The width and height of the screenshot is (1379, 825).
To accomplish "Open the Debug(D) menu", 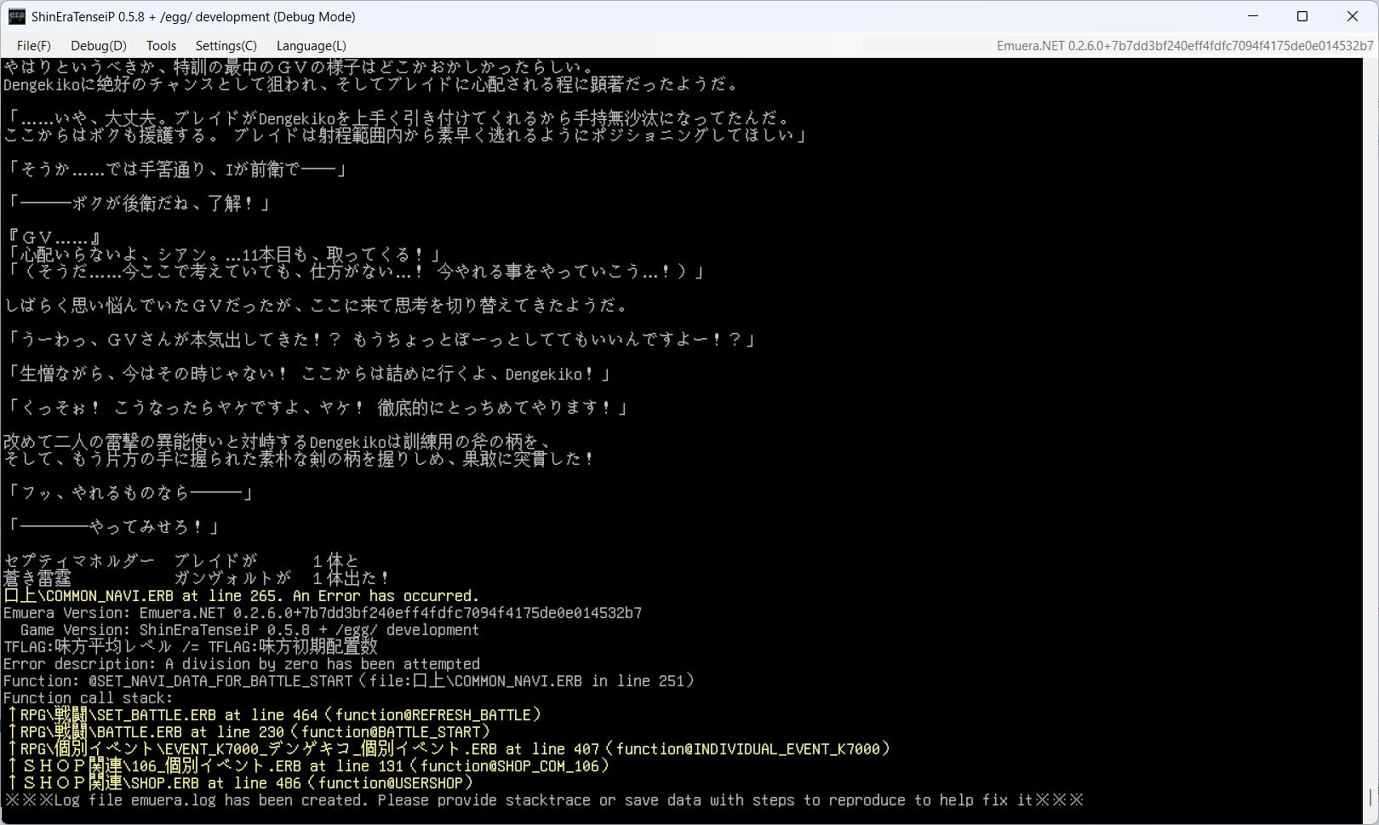I will point(99,46).
